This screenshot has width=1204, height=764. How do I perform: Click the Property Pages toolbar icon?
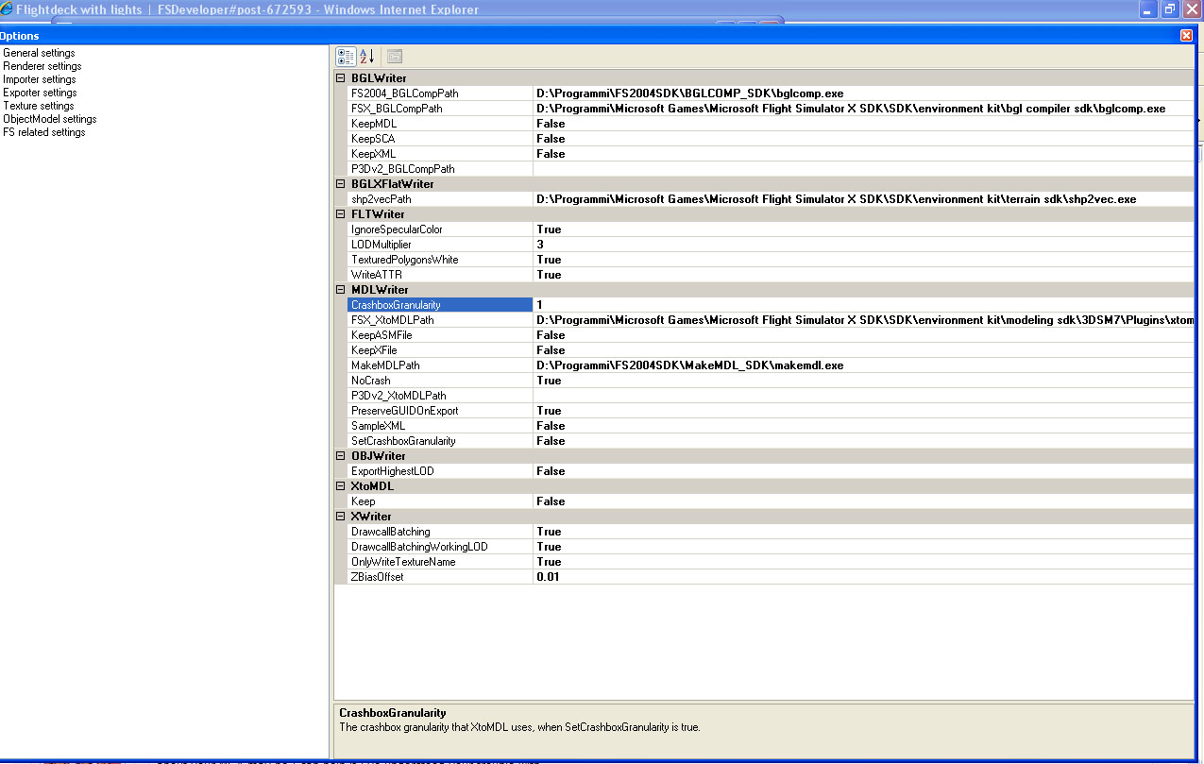pos(394,57)
